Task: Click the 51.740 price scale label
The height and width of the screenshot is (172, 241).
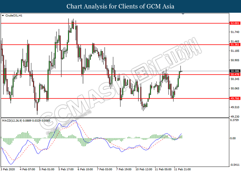Action: coord(235,32)
